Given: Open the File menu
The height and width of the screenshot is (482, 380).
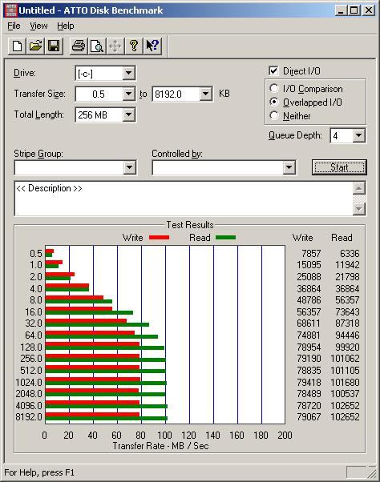Looking at the screenshot, I should coord(14,26).
